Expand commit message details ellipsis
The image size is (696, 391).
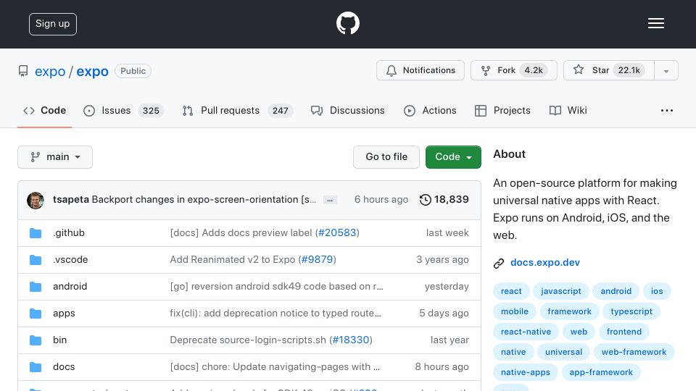click(x=330, y=200)
